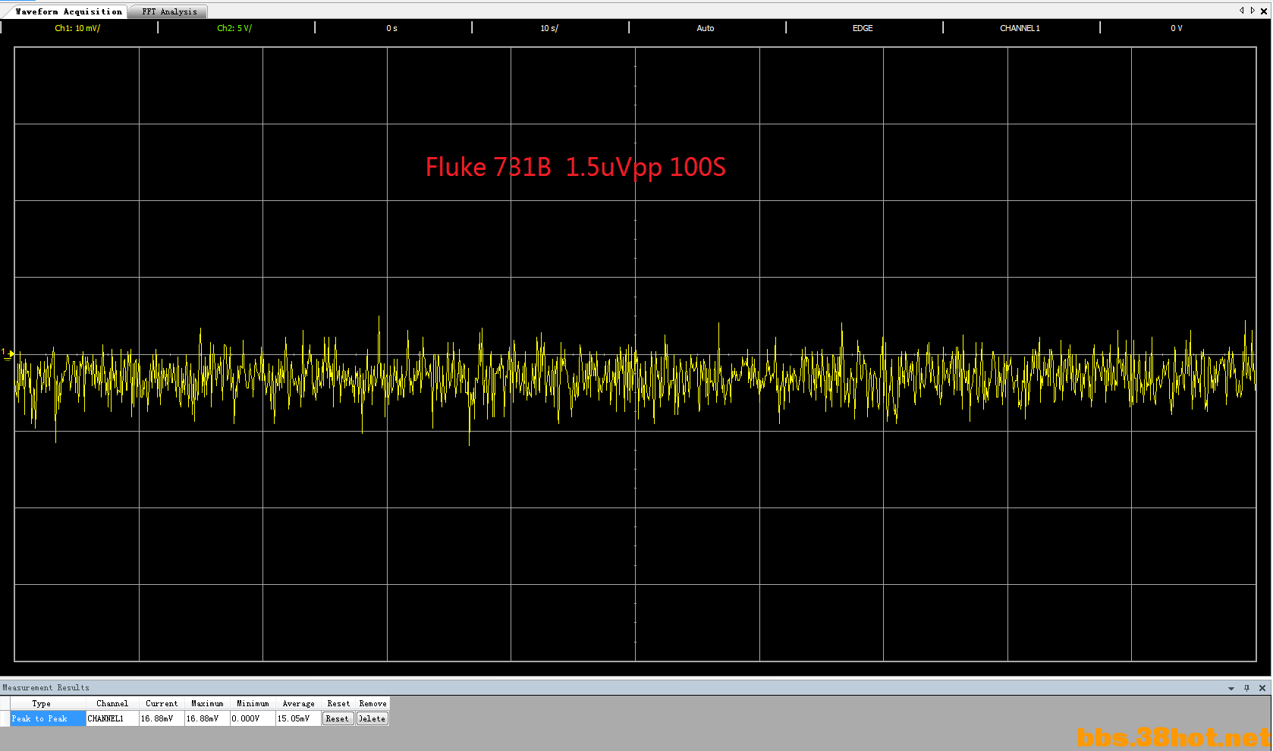
Task: Click the 0 s time offset readout
Action: pos(391,28)
